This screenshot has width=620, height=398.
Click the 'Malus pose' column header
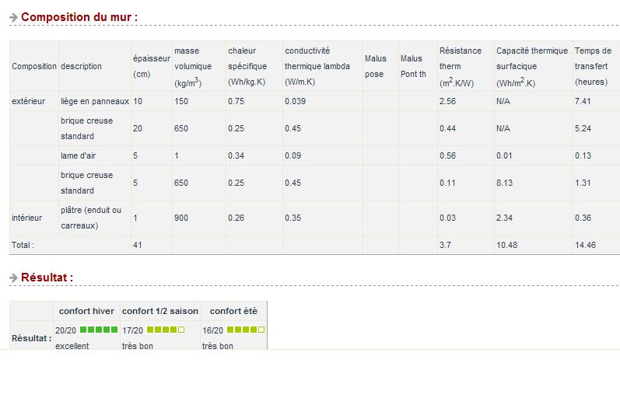coord(380,66)
